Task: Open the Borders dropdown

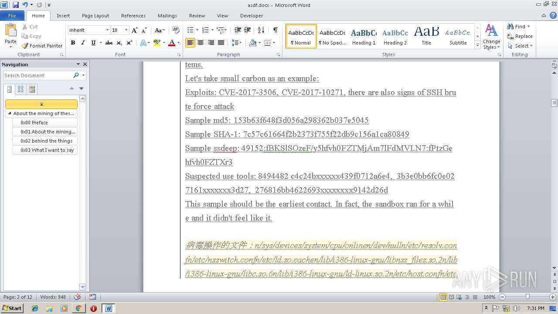Action: 273,43
